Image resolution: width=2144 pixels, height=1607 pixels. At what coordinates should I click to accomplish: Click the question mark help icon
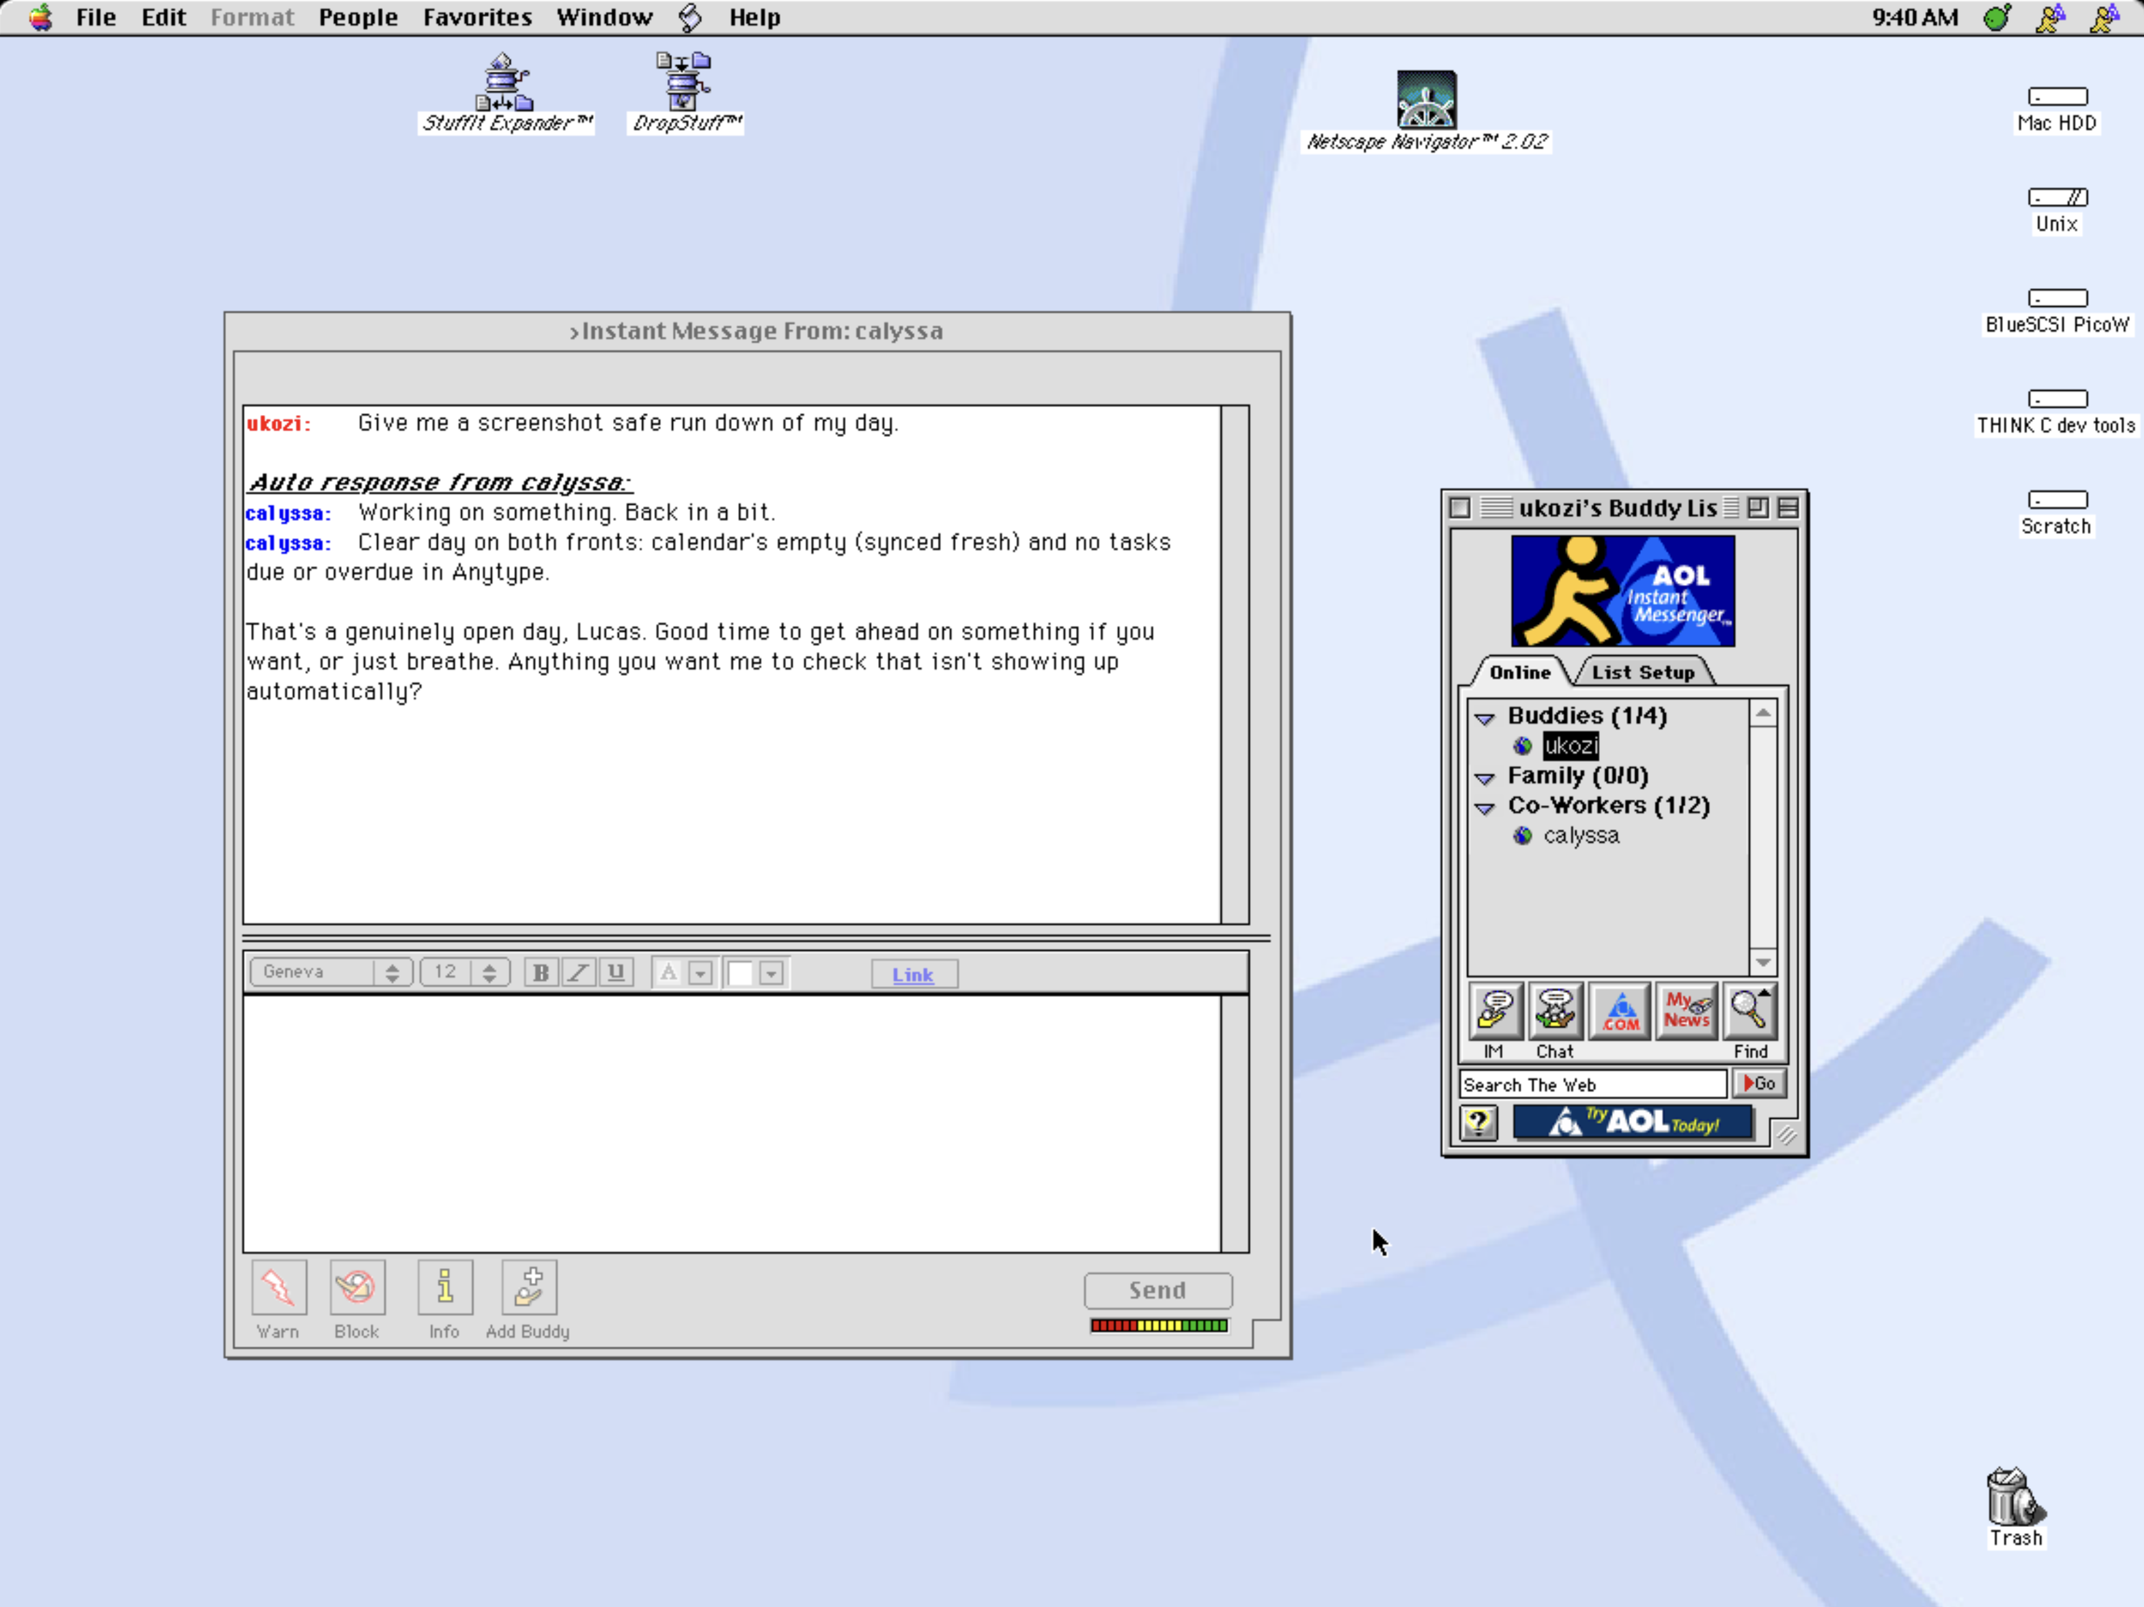1479,1123
